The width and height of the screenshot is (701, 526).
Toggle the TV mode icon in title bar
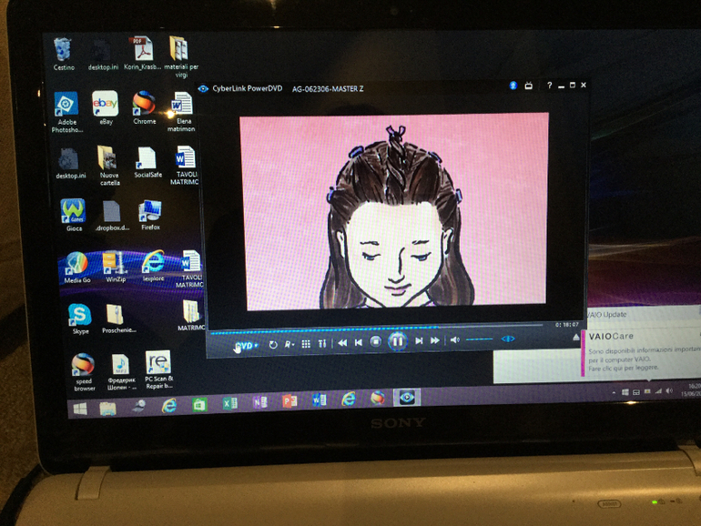point(527,86)
